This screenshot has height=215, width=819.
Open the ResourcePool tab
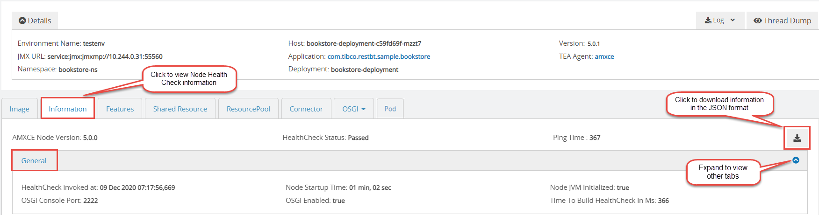(x=248, y=109)
